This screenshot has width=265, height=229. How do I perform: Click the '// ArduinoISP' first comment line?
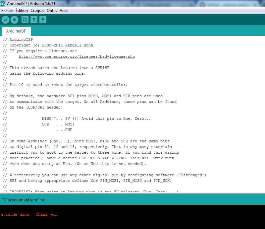tap(18, 39)
